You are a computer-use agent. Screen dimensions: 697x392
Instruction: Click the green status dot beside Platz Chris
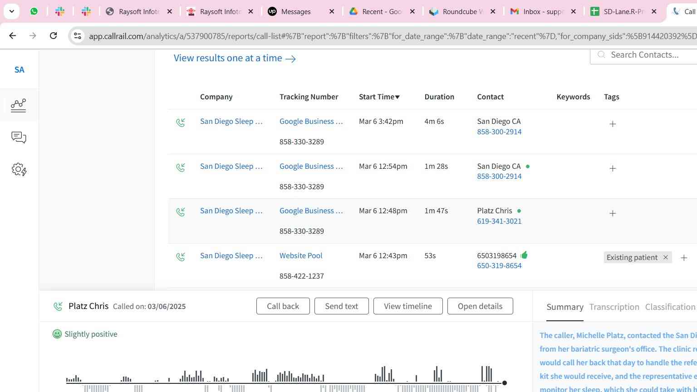point(519,211)
